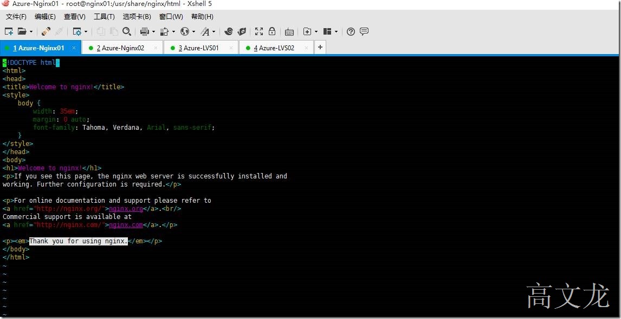Image resolution: width=621 pixels, height=319 pixels.
Task: Click the 'width: 35em;' line
Action: click(55, 111)
